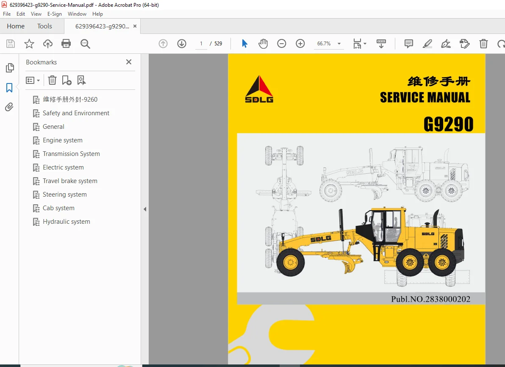Open the Travel brake system bookmark

pos(70,181)
